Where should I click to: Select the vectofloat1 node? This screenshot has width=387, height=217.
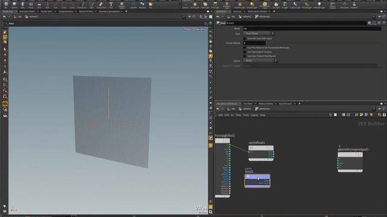click(x=261, y=153)
